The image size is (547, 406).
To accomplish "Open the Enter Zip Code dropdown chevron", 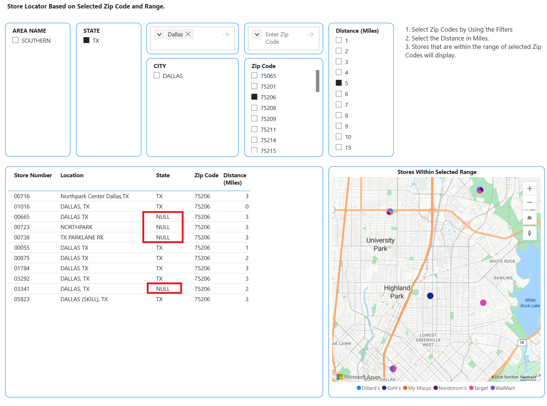I will (x=257, y=34).
